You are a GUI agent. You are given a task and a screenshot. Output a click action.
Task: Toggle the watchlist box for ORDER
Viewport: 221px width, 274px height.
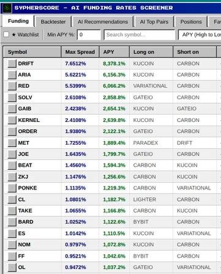(12, 131)
